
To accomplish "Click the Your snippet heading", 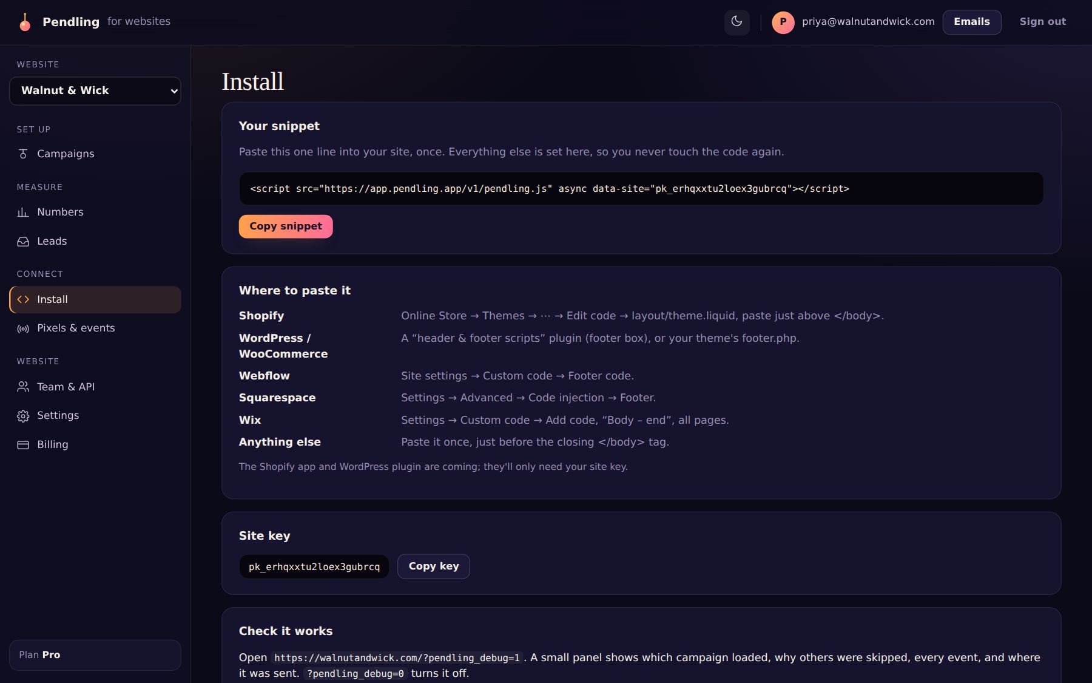I will click(x=279, y=126).
